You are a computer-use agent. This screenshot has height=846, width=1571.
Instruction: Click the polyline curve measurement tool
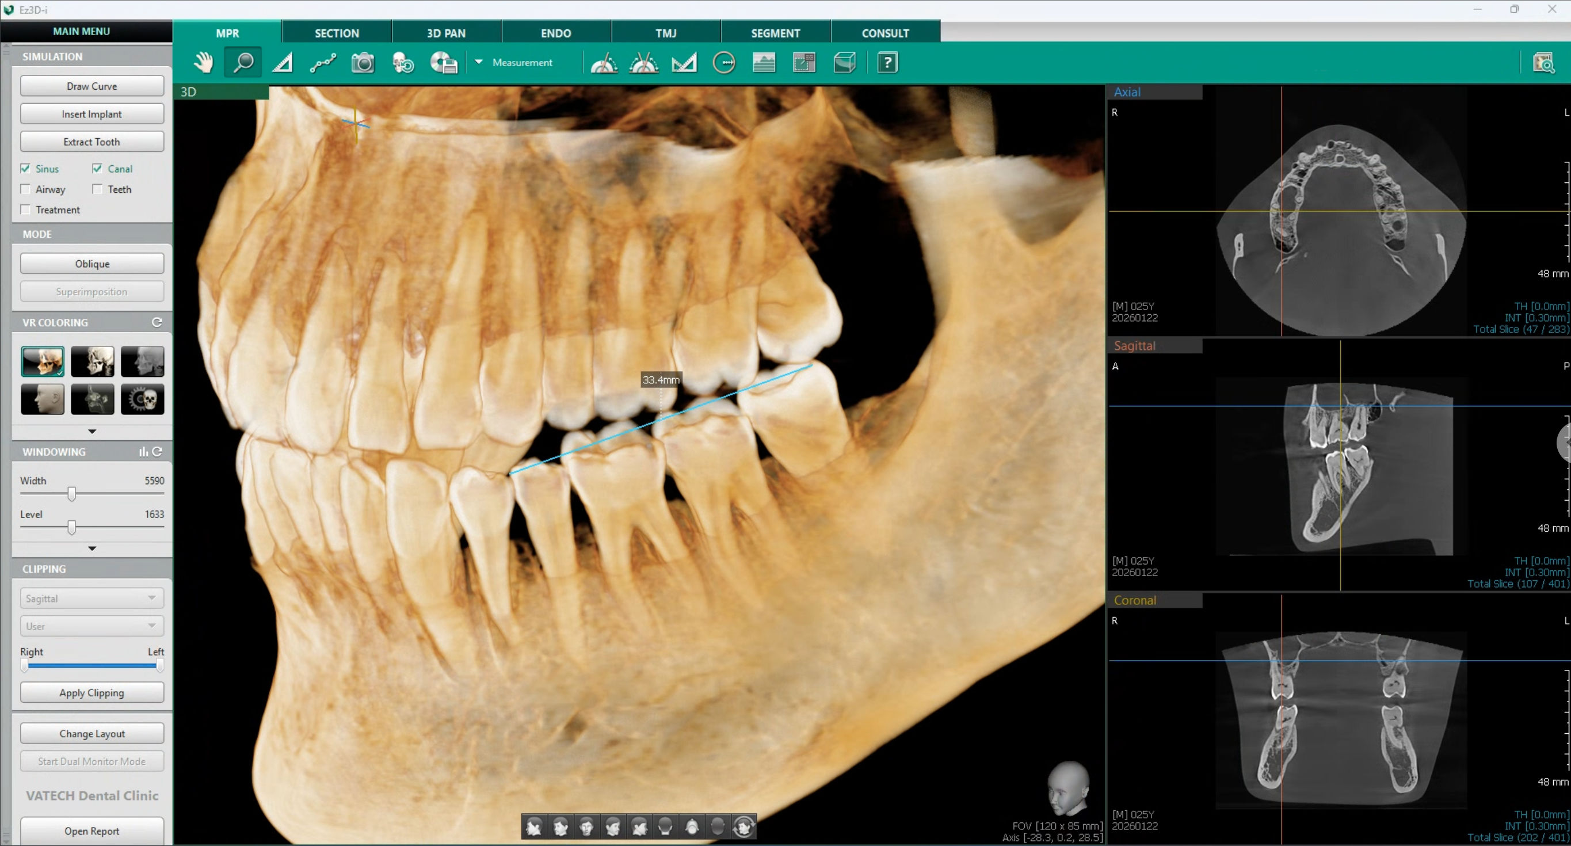pos(323,62)
